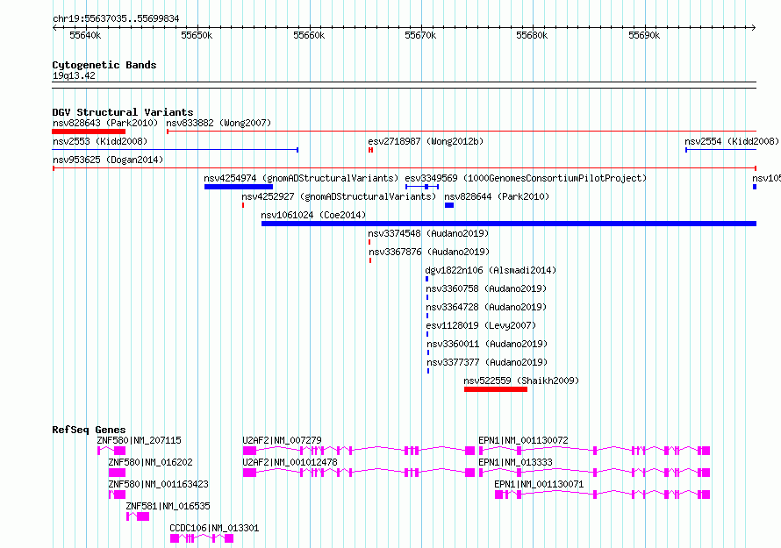This screenshot has width=781, height=548.
Task: Click the 55640k ruler tick label
Action: coord(85,35)
